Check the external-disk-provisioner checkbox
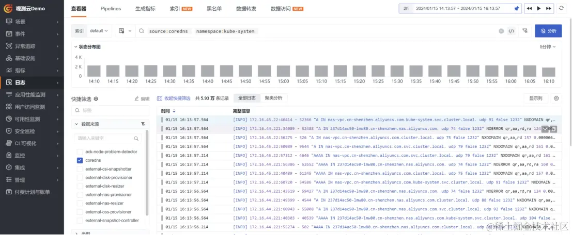 point(80,177)
